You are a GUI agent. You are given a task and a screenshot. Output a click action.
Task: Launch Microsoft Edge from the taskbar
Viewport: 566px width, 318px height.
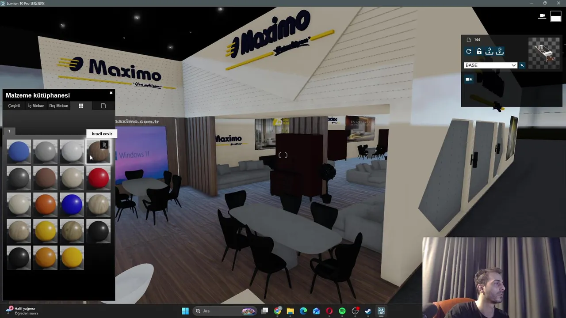point(303,311)
